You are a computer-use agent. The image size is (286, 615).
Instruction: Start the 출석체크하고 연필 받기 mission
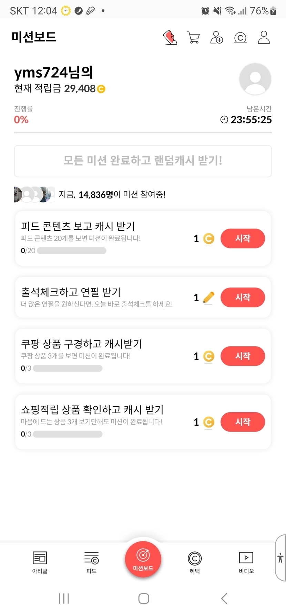[243, 297]
